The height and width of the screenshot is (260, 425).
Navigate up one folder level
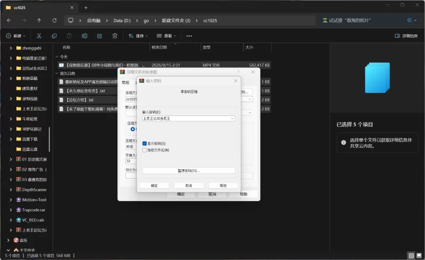[x=39, y=20]
